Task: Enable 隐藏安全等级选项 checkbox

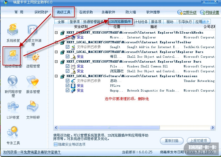Action: coord(56,144)
